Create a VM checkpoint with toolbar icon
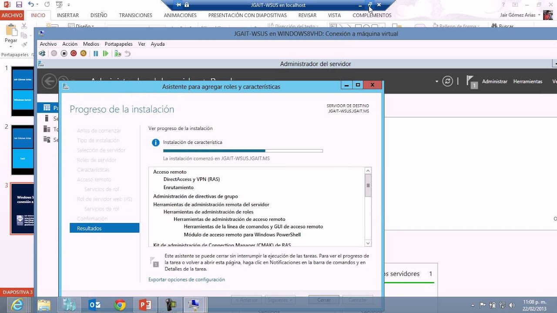Image resolution: width=557 pixels, height=313 pixels. click(x=117, y=53)
